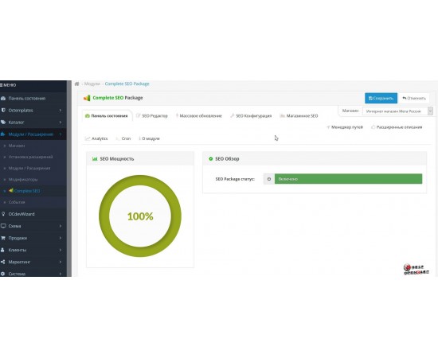Image resolution: width=438 pixels, height=358 pixels.
Task: Switch to the Панель состояния tab
Action: point(107,115)
